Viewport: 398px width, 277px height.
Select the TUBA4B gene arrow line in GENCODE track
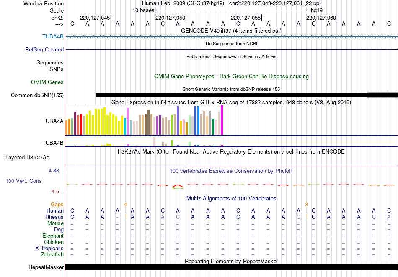pos(232,37)
